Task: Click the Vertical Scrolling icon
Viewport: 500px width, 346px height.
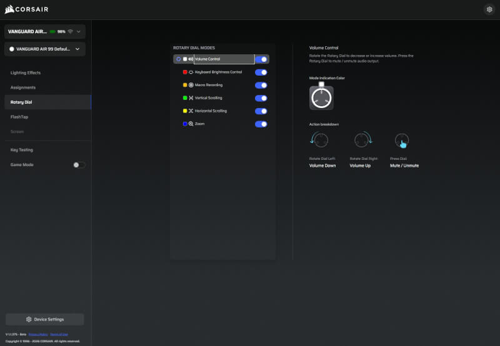Action: point(191,98)
